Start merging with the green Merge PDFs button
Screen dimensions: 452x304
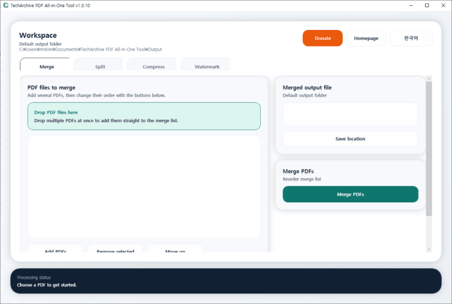coord(350,194)
